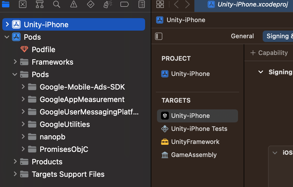This screenshot has width=293, height=187.
Task: Toggle the targets list sidebar icon
Action: pyautogui.click(x=159, y=36)
